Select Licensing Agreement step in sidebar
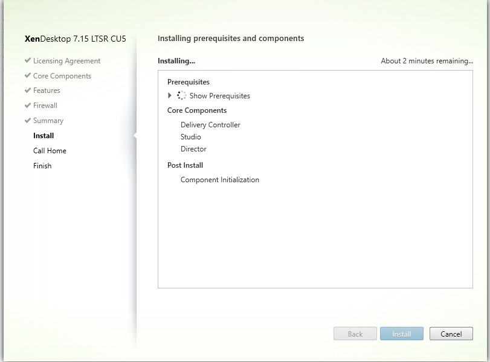 click(x=67, y=61)
